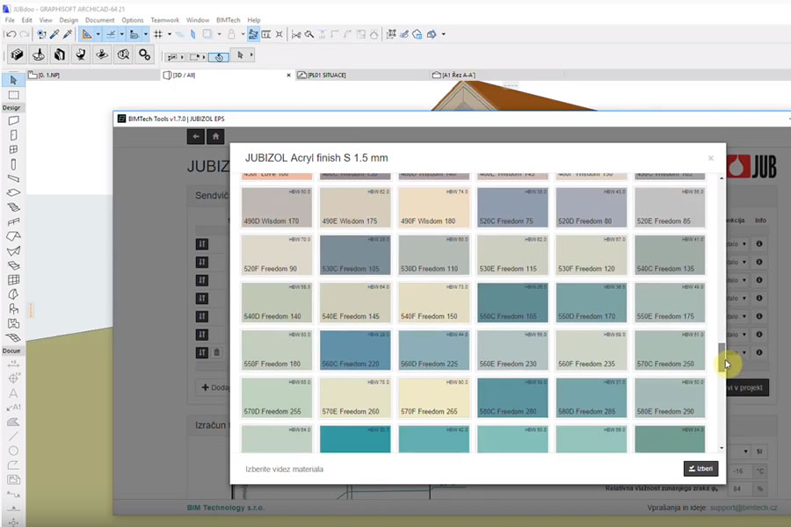Open dropdown arrow beside the set-square guide icon
Image resolution: width=791 pixels, height=527 pixels.
(98, 34)
